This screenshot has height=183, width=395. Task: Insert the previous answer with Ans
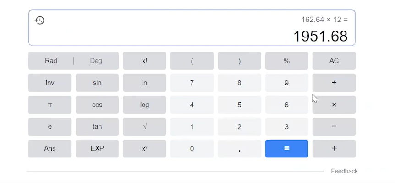pos(50,149)
